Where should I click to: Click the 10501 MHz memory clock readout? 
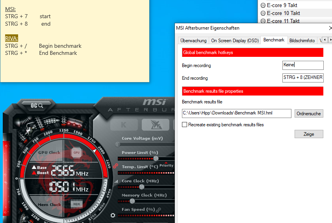69,187
